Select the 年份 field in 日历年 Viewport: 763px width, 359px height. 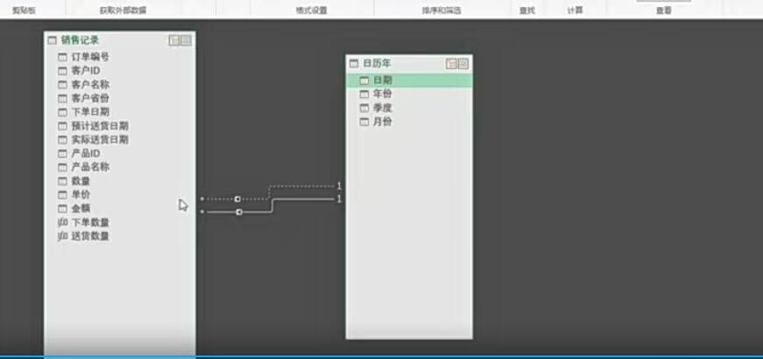point(382,94)
